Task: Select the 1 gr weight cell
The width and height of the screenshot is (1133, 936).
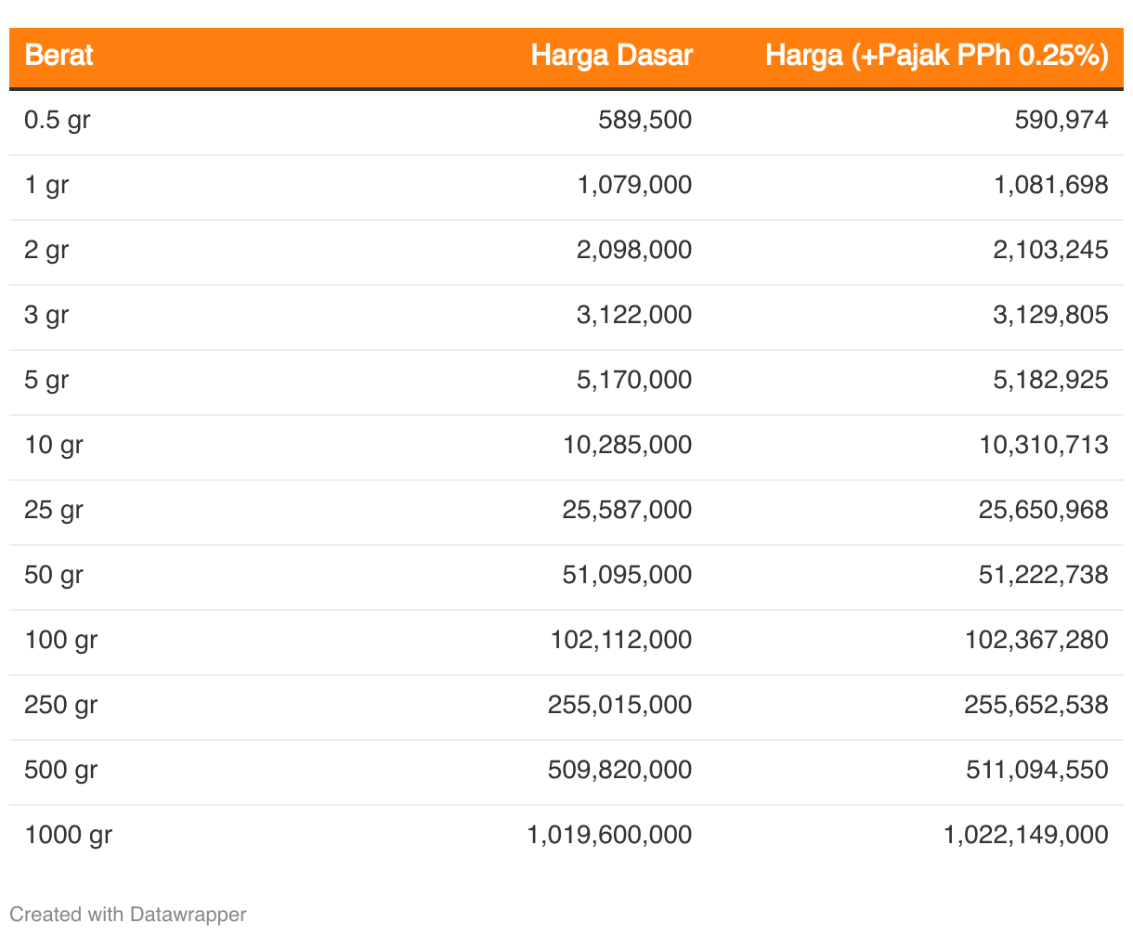Action: click(x=46, y=186)
